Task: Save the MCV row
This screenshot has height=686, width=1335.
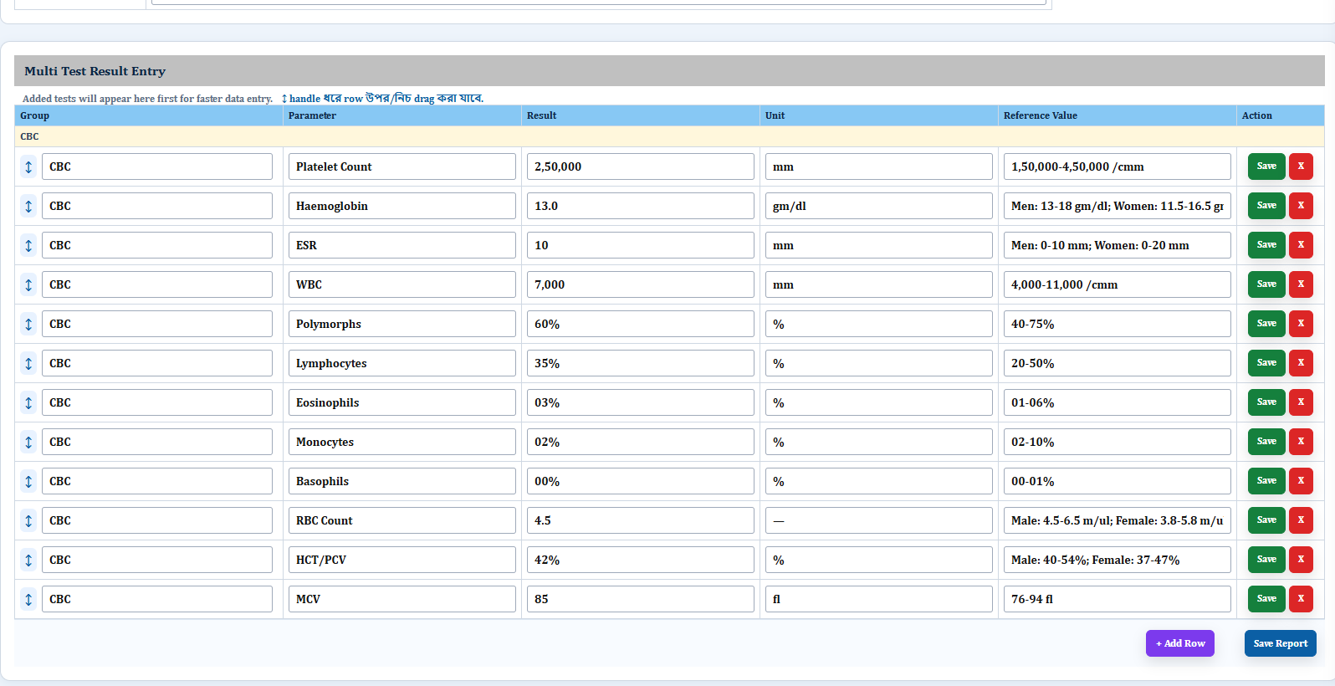Action: 1266,599
